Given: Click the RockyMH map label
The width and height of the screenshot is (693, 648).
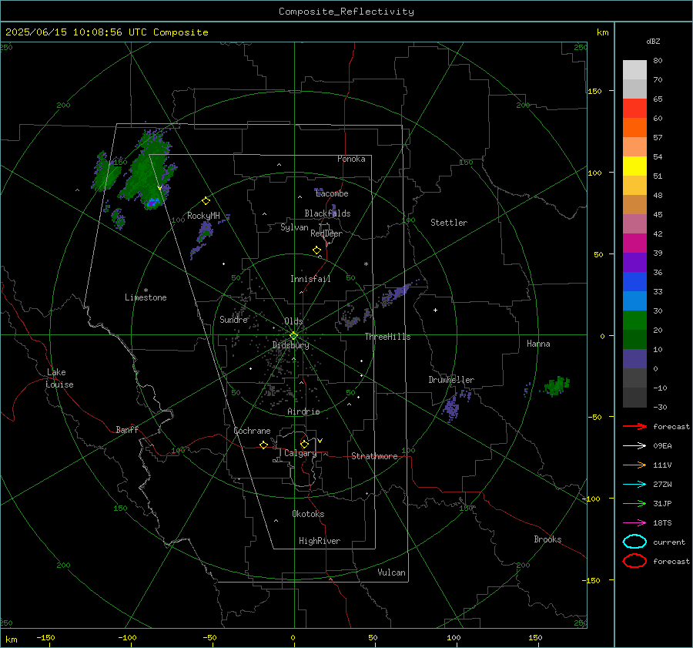Looking at the screenshot, I should [203, 216].
